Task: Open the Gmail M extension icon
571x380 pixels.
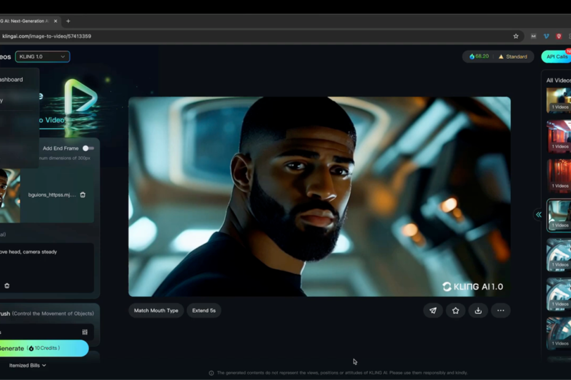Action: coord(534,36)
